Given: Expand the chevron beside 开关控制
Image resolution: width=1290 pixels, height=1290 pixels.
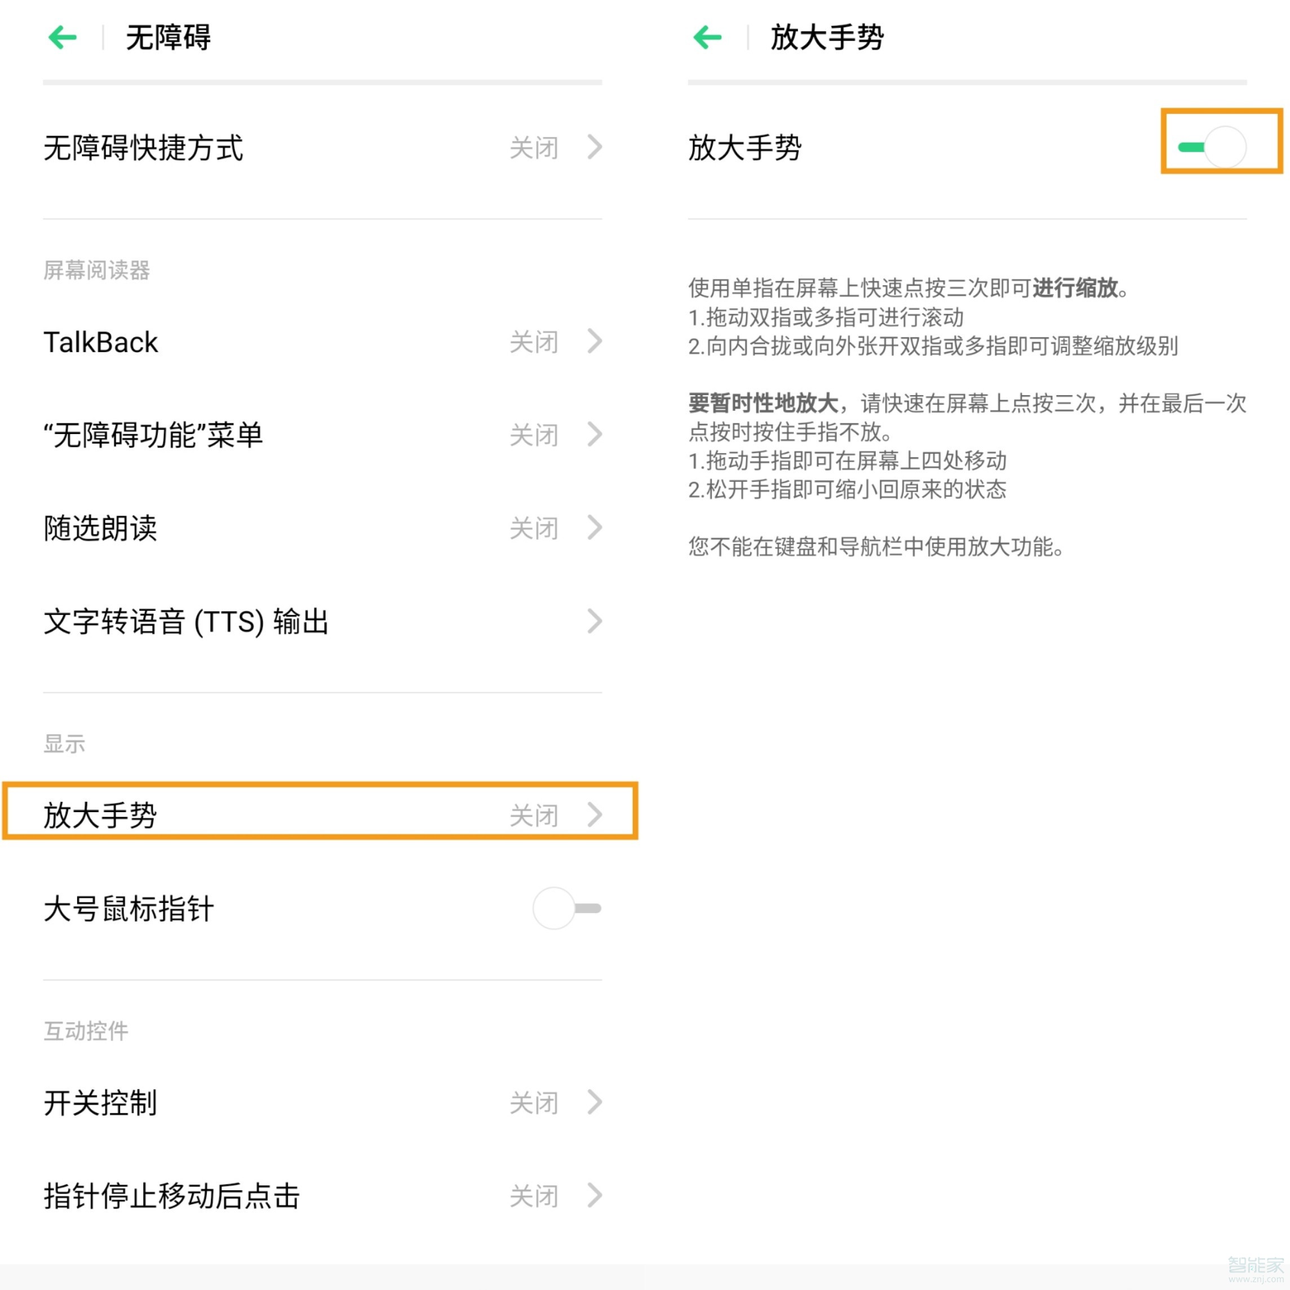Looking at the screenshot, I should [595, 1102].
